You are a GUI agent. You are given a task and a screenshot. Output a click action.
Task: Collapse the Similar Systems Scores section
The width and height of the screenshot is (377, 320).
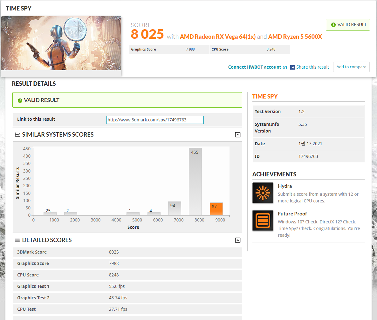click(x=237, y=135)
